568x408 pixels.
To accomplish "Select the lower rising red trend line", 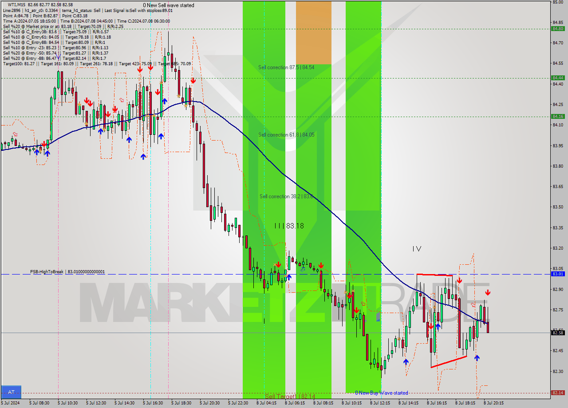I will point(449,362).
